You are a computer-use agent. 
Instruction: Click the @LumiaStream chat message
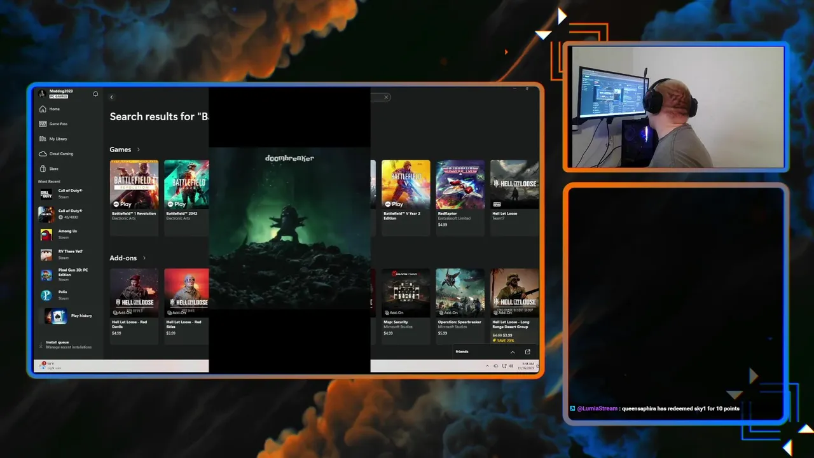pyautogui.click(x=654, y=408)
